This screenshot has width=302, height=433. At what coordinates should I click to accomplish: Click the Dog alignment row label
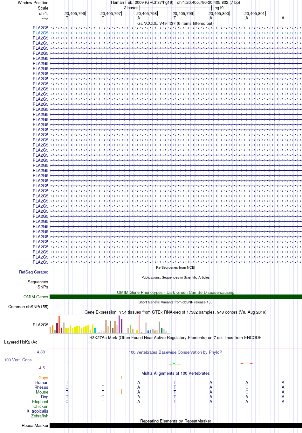(45, 397)
